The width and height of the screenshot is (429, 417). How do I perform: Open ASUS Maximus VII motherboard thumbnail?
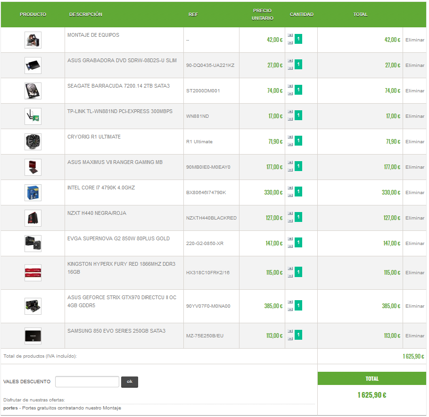[33, 167]
